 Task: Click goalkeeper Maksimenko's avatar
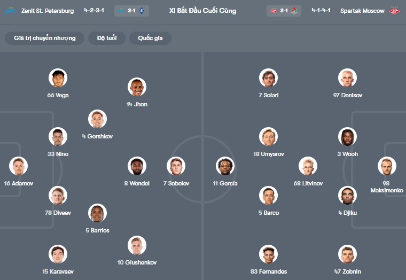click(x=387, y=166)
